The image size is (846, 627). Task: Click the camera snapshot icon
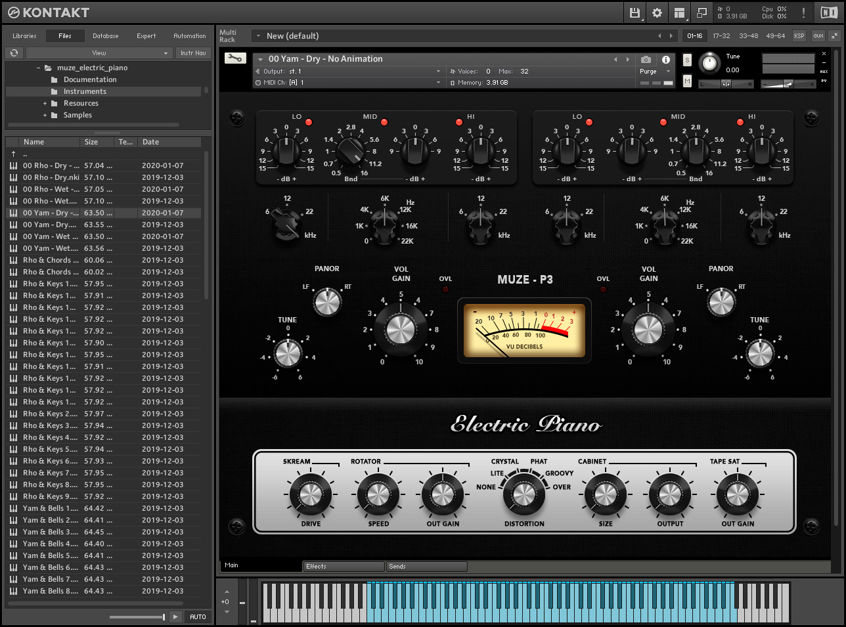(646, 59)
